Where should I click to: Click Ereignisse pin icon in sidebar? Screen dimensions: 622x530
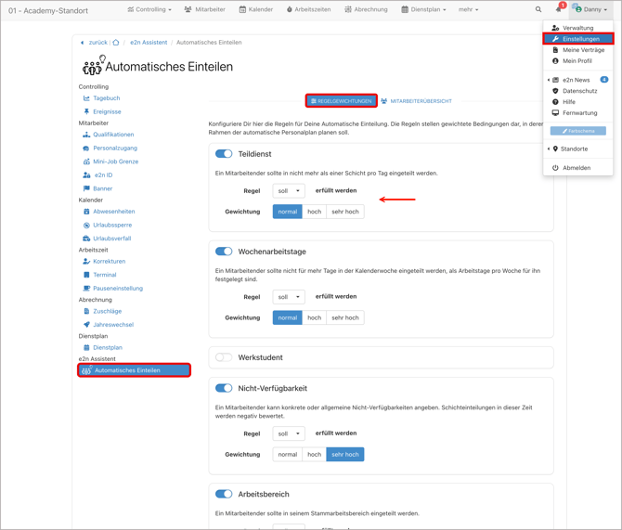pyautogui.click(x=86, y=111)
